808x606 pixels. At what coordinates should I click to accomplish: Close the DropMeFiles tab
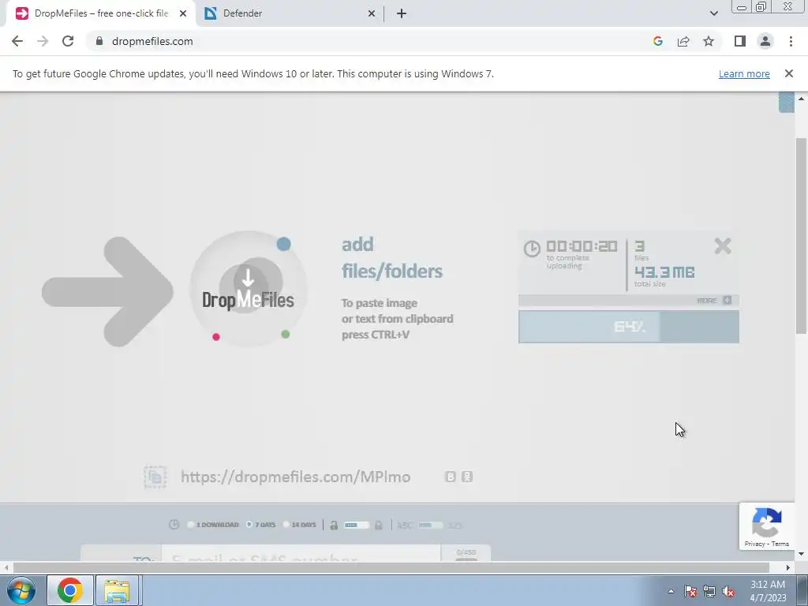[183, 14]
